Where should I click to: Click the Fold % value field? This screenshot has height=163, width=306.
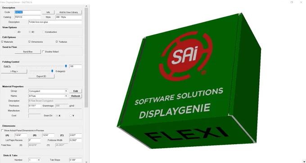coord(75,66)
